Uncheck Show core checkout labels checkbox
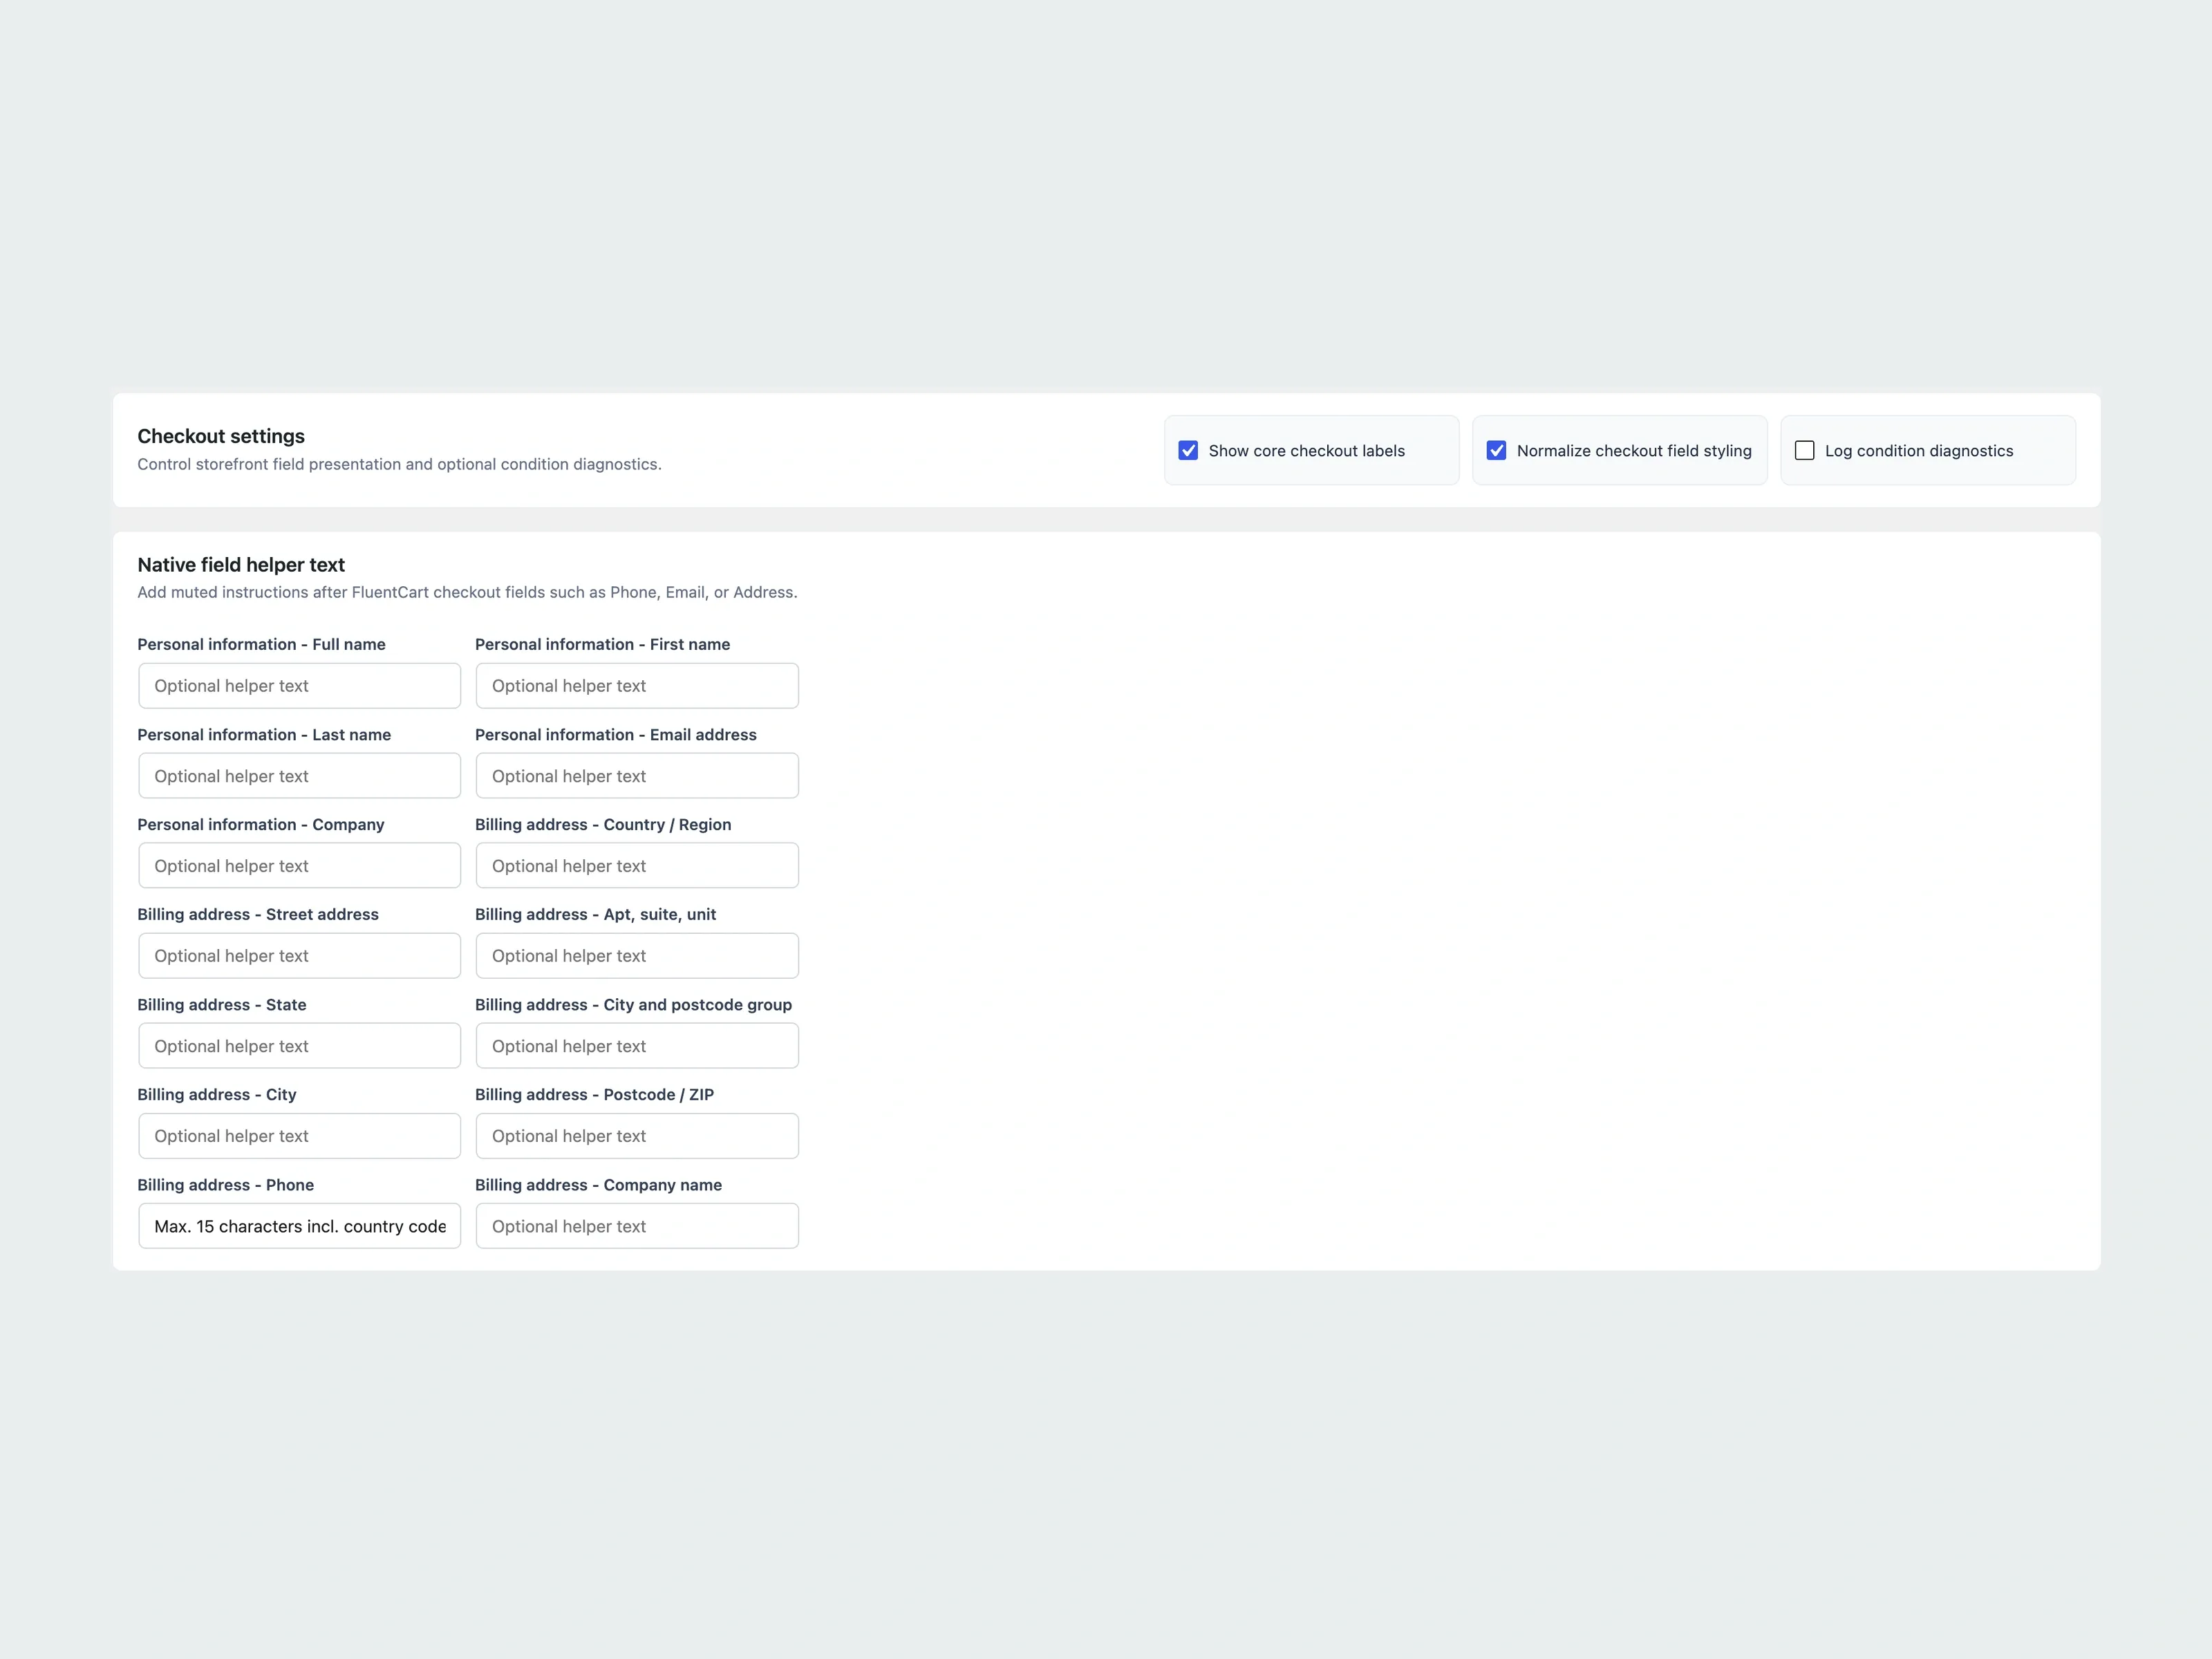Image resolution: width=2212 pixels, height=1659 pixels. click(1188, 450)
